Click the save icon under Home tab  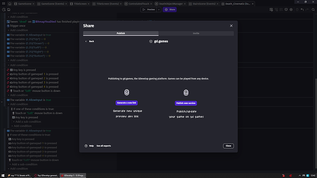9,10
